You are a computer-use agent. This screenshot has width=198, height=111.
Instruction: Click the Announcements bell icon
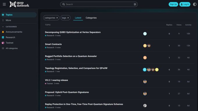pos(3,32)
